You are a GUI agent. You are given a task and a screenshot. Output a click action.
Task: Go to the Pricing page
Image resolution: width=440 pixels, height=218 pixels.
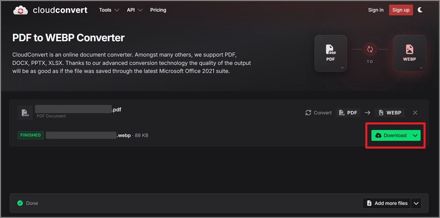coord(158,10)
